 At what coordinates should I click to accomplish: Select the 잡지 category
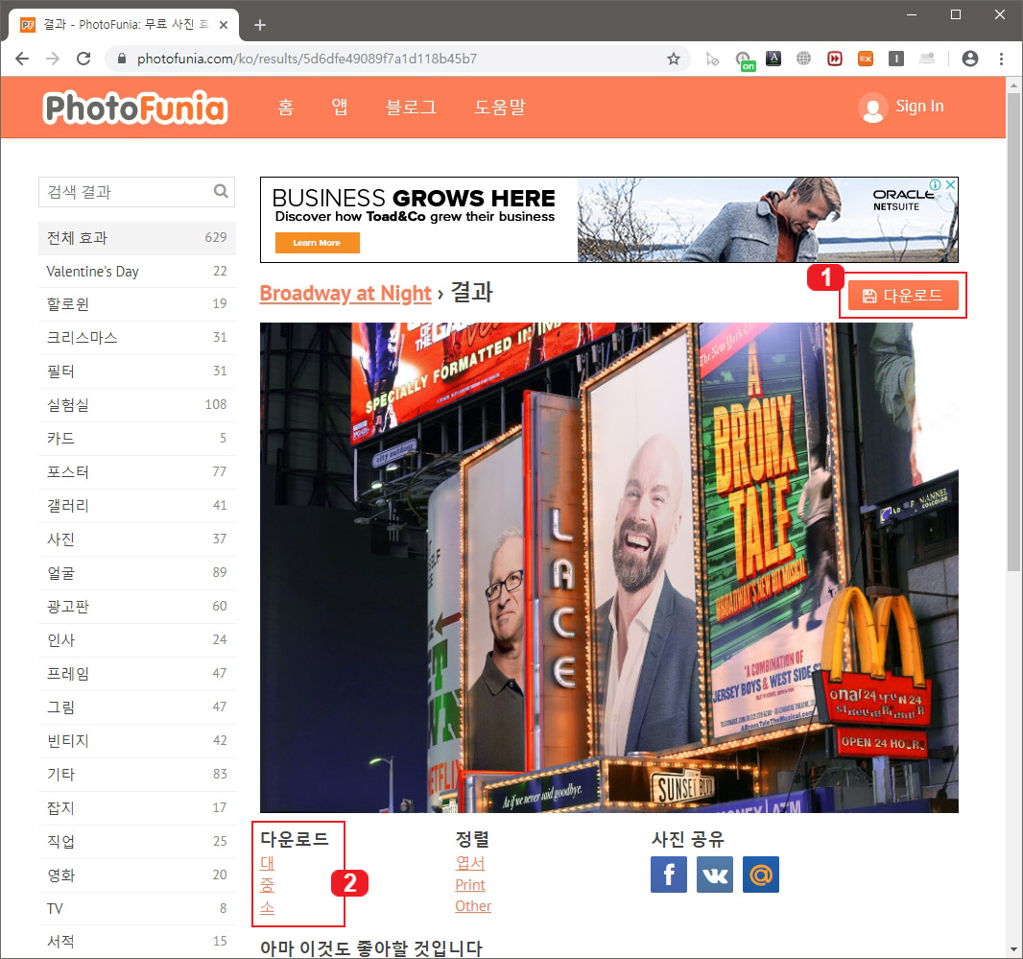(x=137, y=808)
